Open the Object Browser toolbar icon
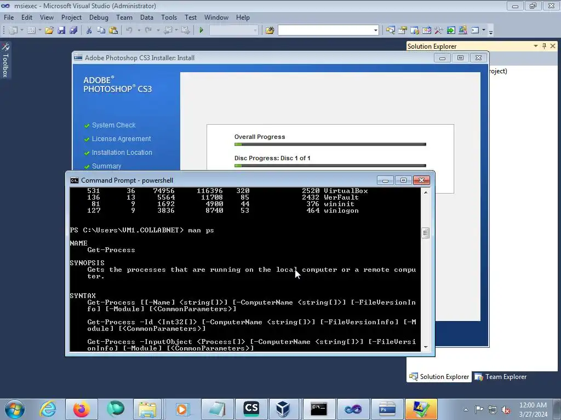The image size is (561, 420). point(415,31)
